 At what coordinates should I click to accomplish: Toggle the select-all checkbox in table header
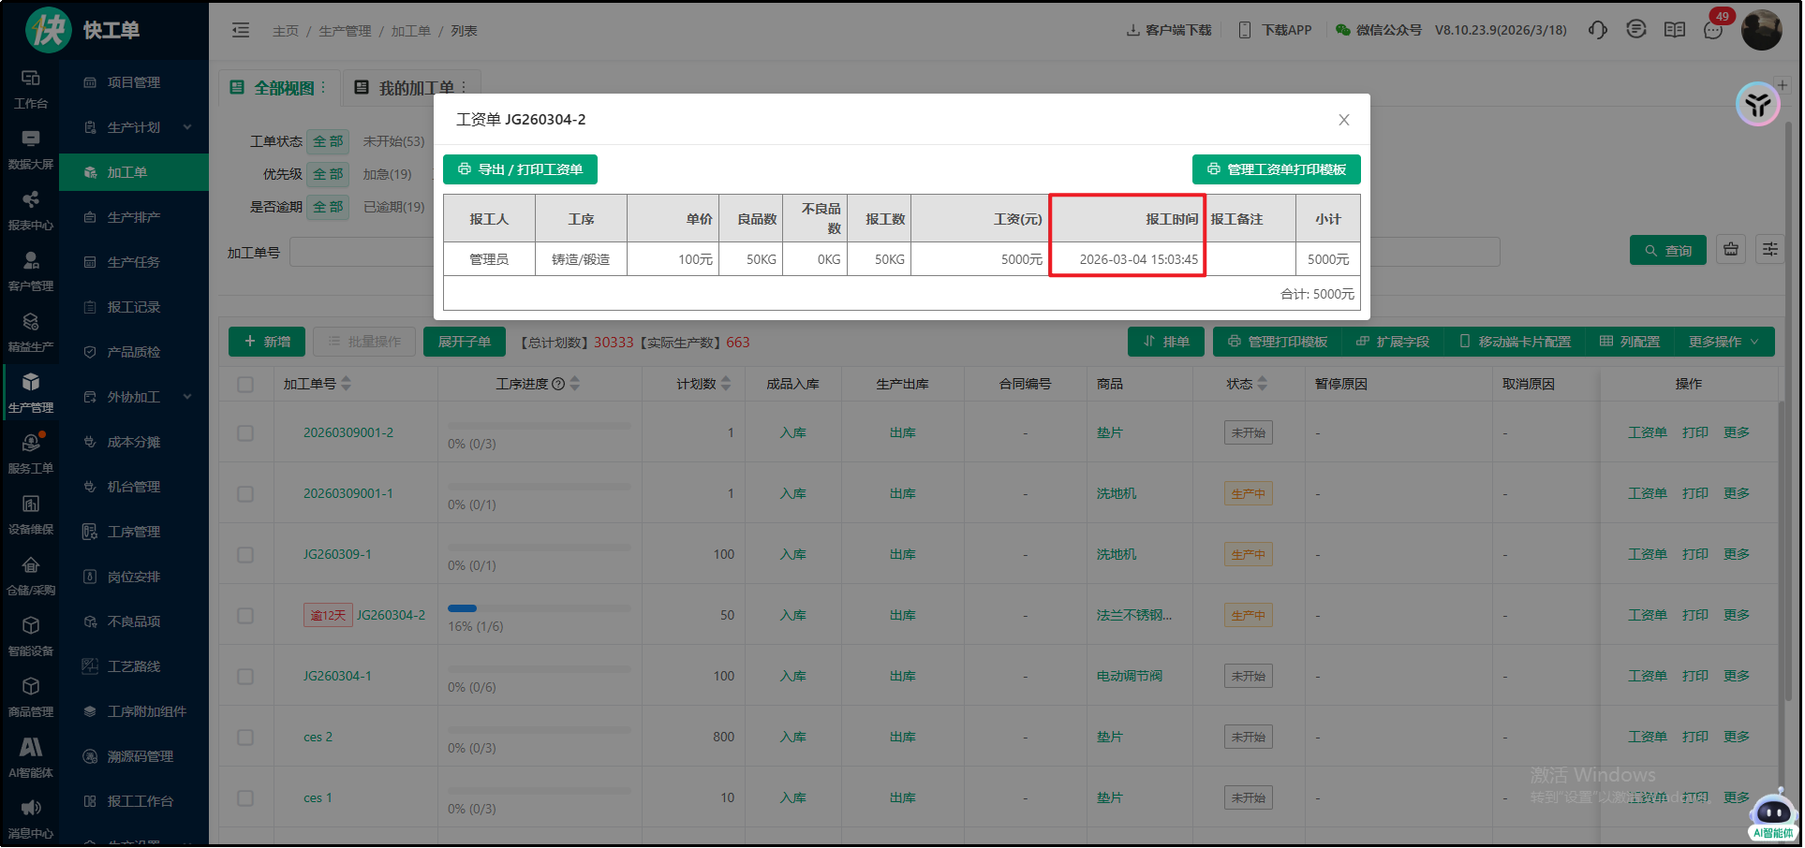(x=245, y=385)
